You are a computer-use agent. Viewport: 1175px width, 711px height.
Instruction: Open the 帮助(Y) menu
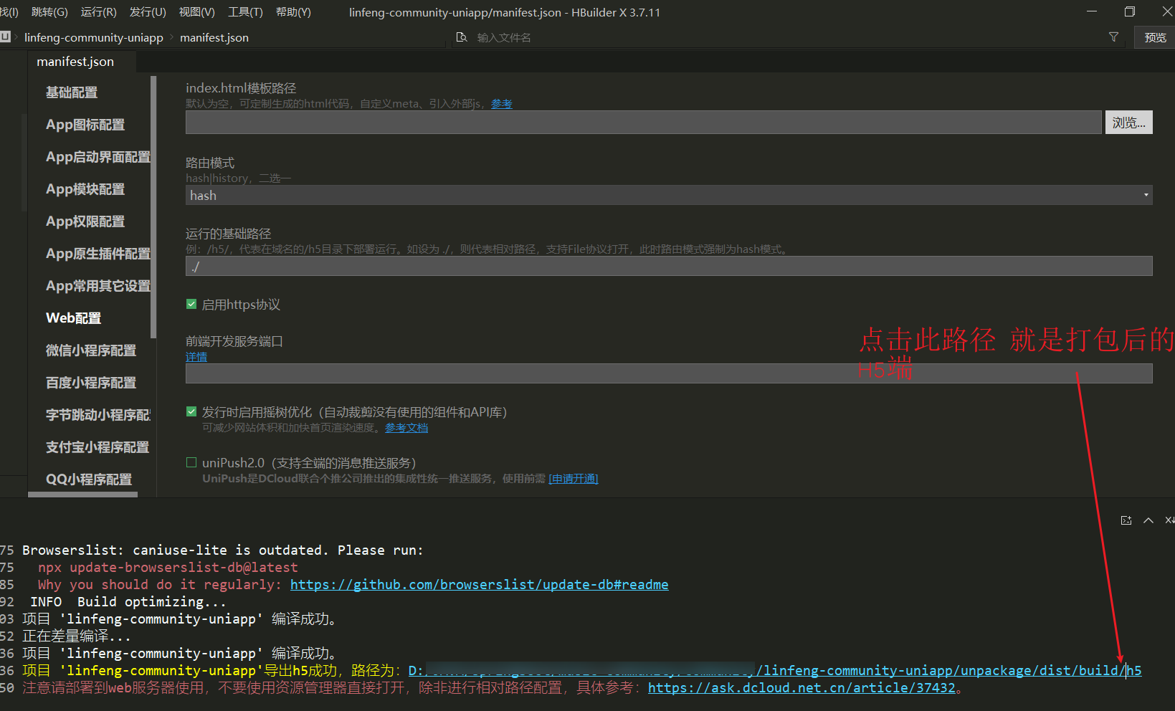pyautogui.click(x=293, y=12)
